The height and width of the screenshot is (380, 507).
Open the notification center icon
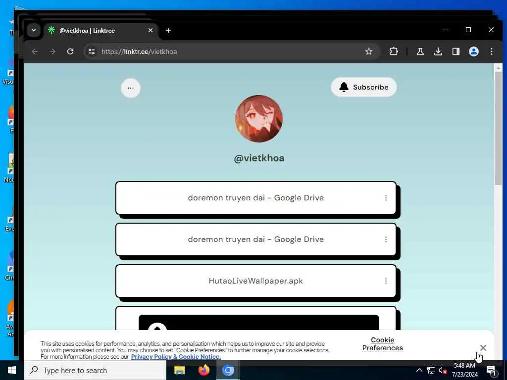[x=491, y=371]
